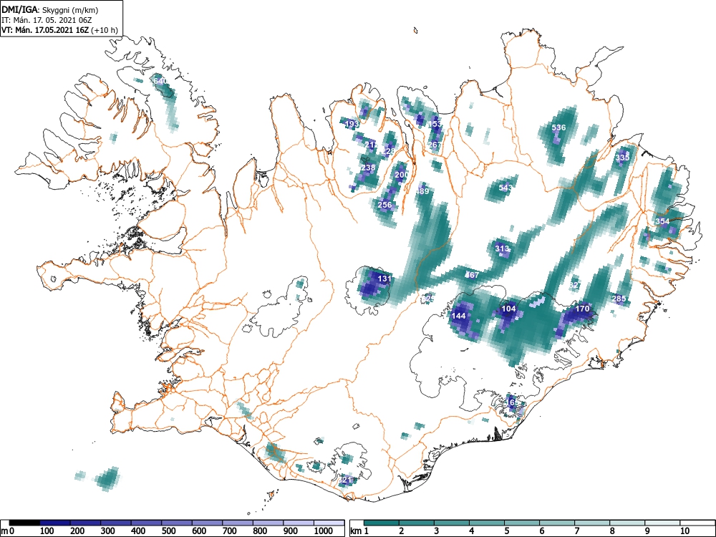Click the 489 visibility value

[422, 191]
